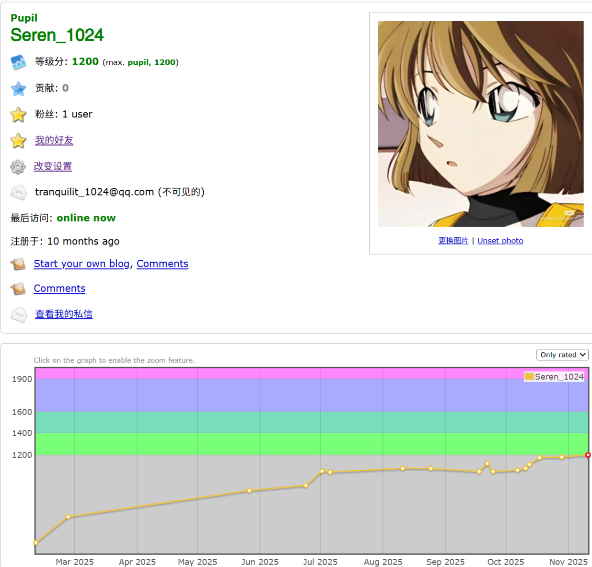Viewport: 592px width, 567px height.
Task: Click the 10 months ago registration text
Action: [x=83, y=241]
